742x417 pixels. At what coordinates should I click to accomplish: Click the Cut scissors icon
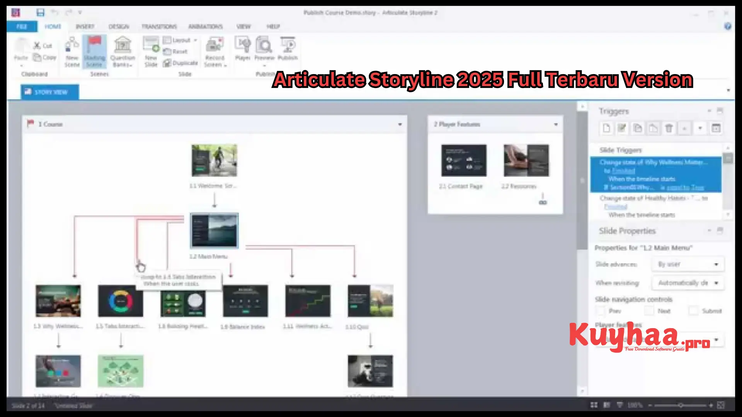pos(37,46)
